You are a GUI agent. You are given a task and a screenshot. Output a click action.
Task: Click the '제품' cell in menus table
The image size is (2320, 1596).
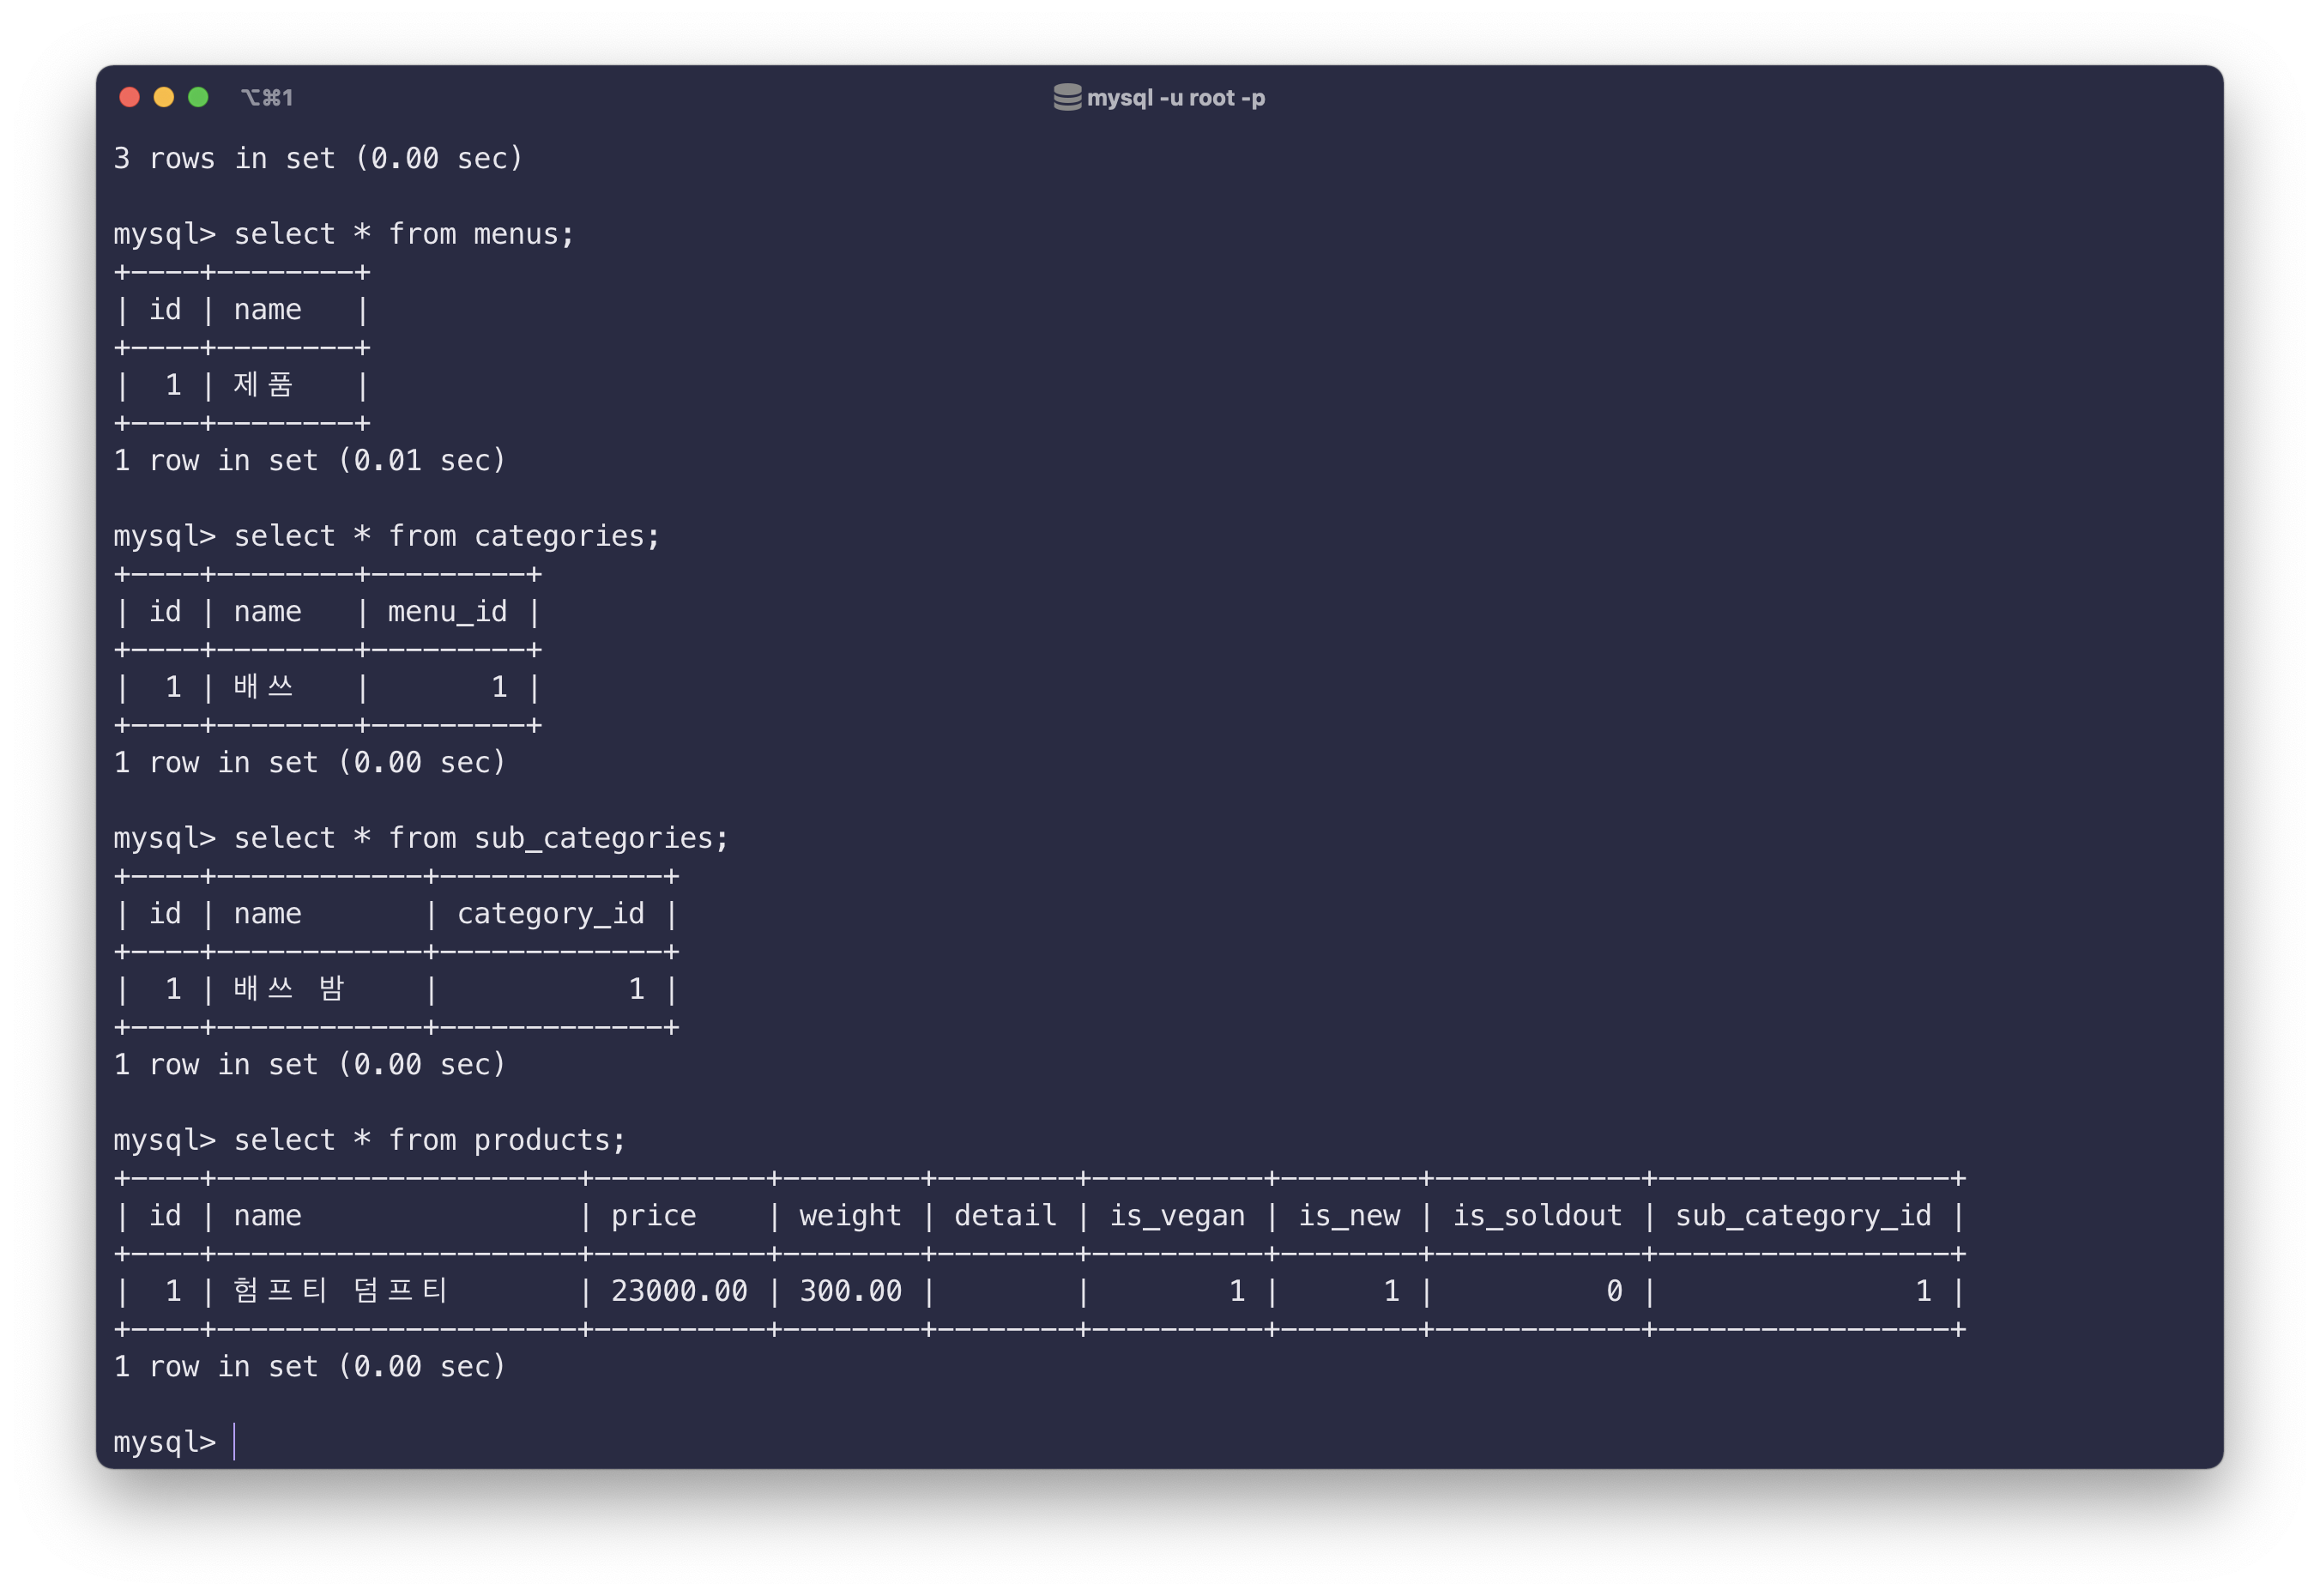[263, 385]
